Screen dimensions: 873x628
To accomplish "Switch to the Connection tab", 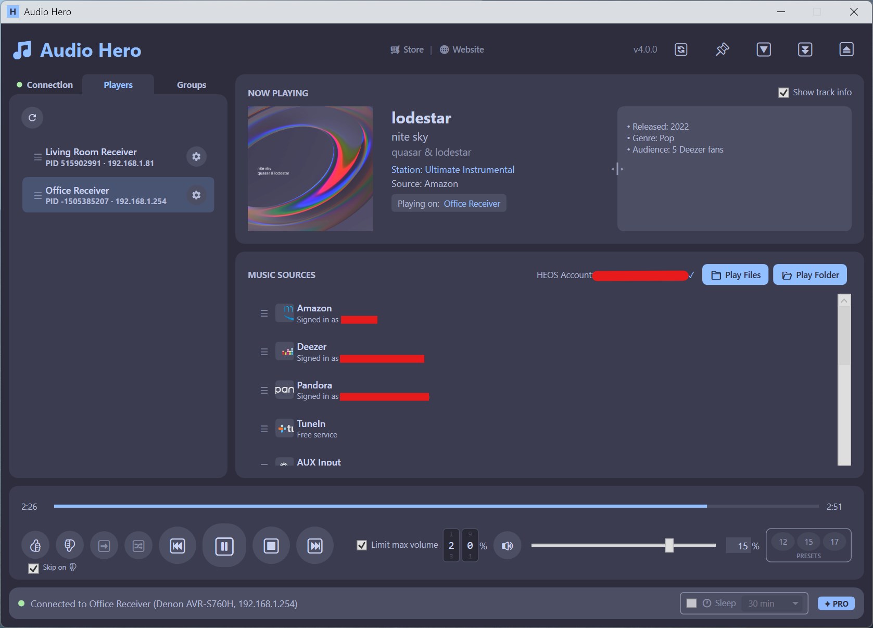I will point(45,85).
